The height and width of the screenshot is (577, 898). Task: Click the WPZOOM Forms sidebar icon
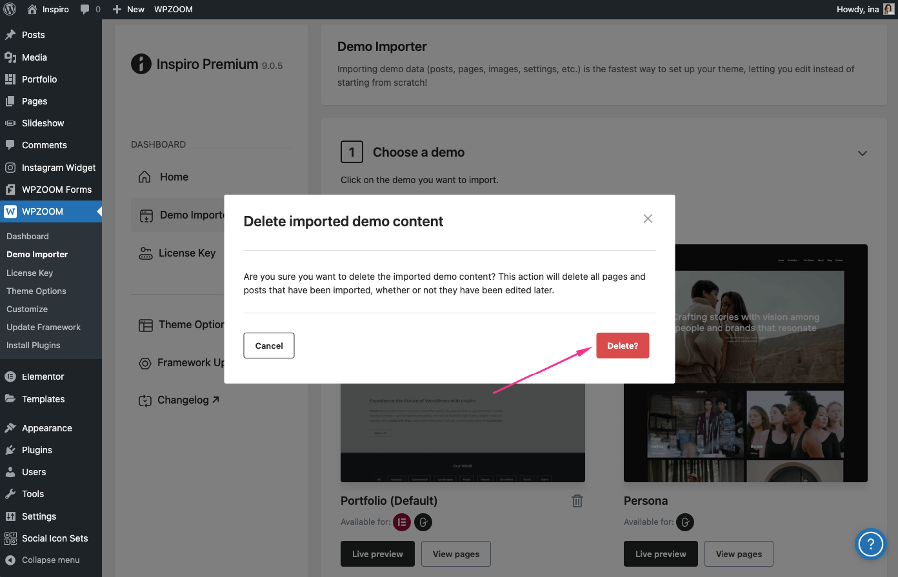pos(10,190)
